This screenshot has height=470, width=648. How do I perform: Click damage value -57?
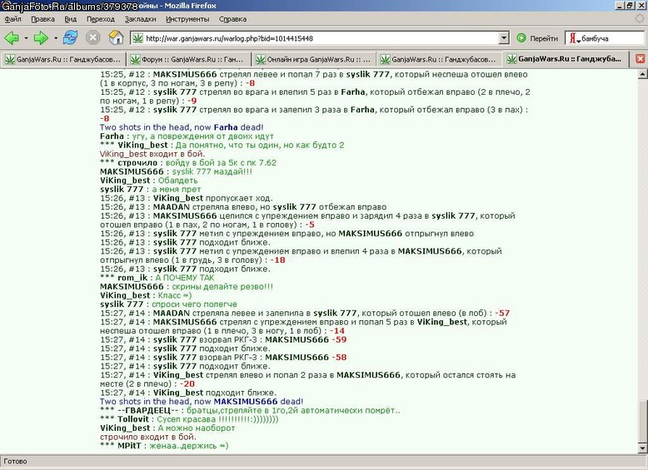(x=502, y=314)
